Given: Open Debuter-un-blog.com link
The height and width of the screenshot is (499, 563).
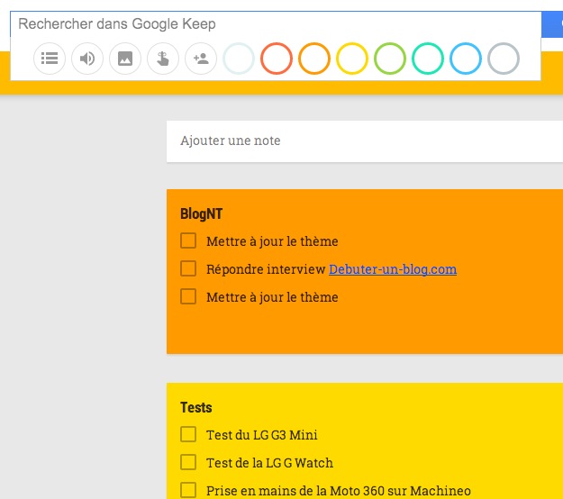Looking at the screenshot, I should 393,269.
